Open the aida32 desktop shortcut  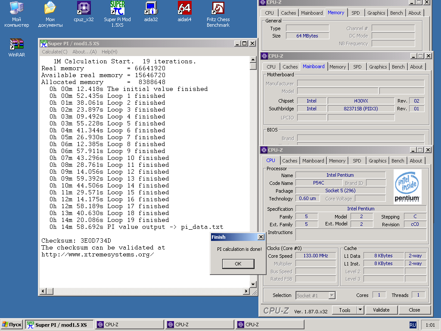pos(151,12)
